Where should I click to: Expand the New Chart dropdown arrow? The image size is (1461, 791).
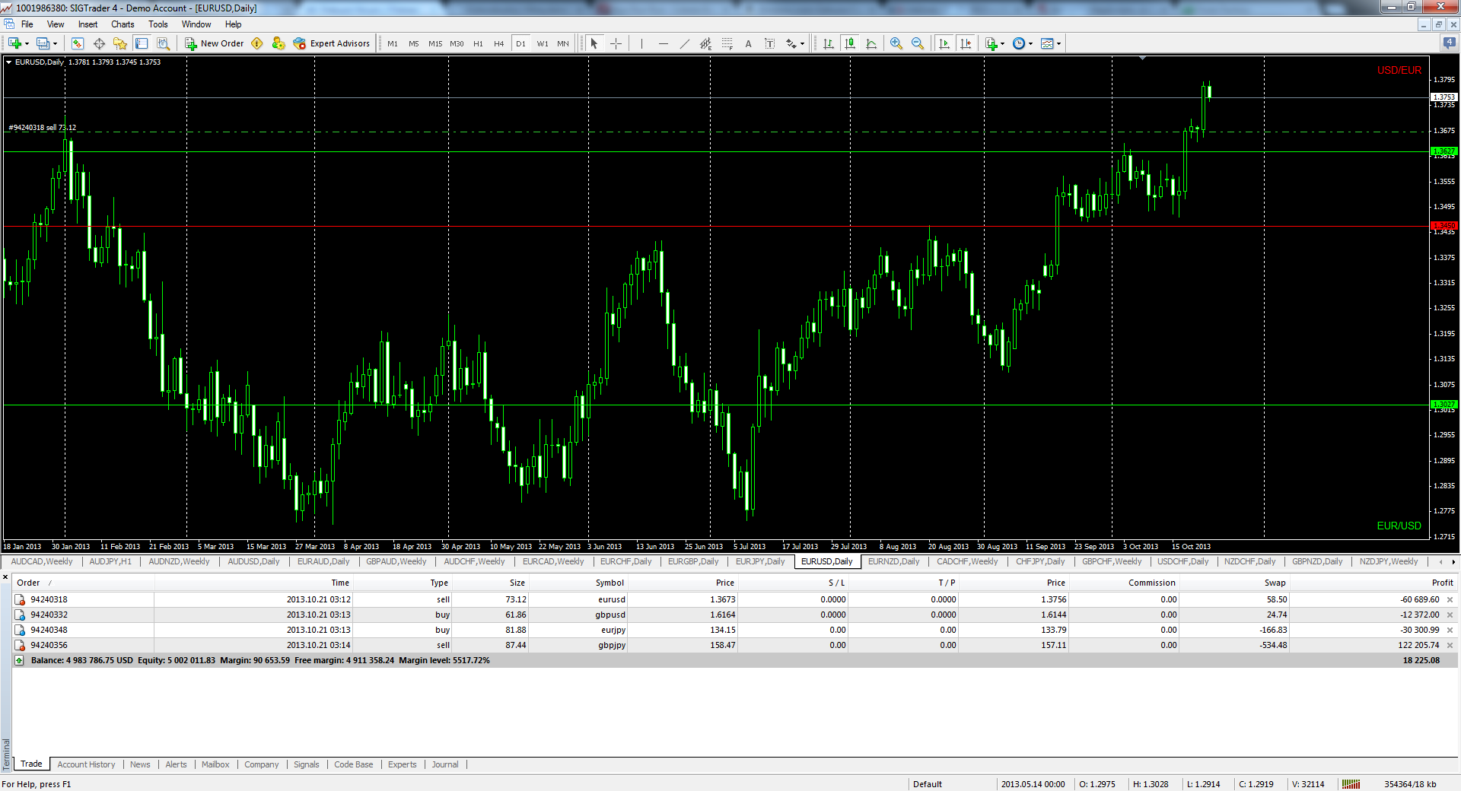point(27,43)
